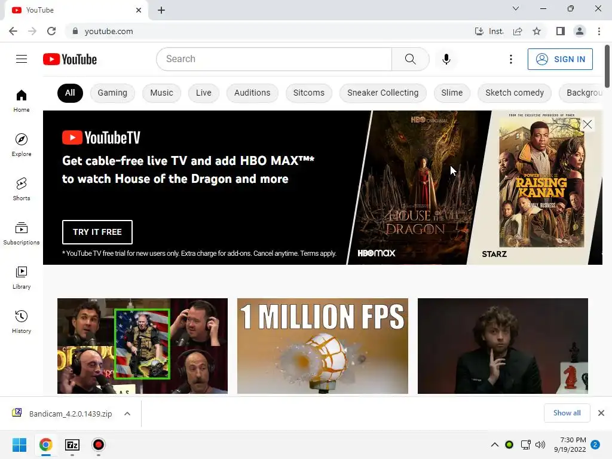Click the SIGN IN button
Image resolution: width=612 pixels, height=459 pixels.
[x=560, y=59]
